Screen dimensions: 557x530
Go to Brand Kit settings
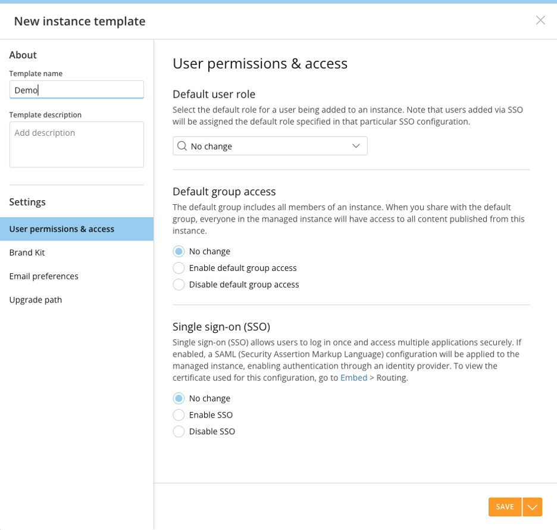tap(27, 252)
